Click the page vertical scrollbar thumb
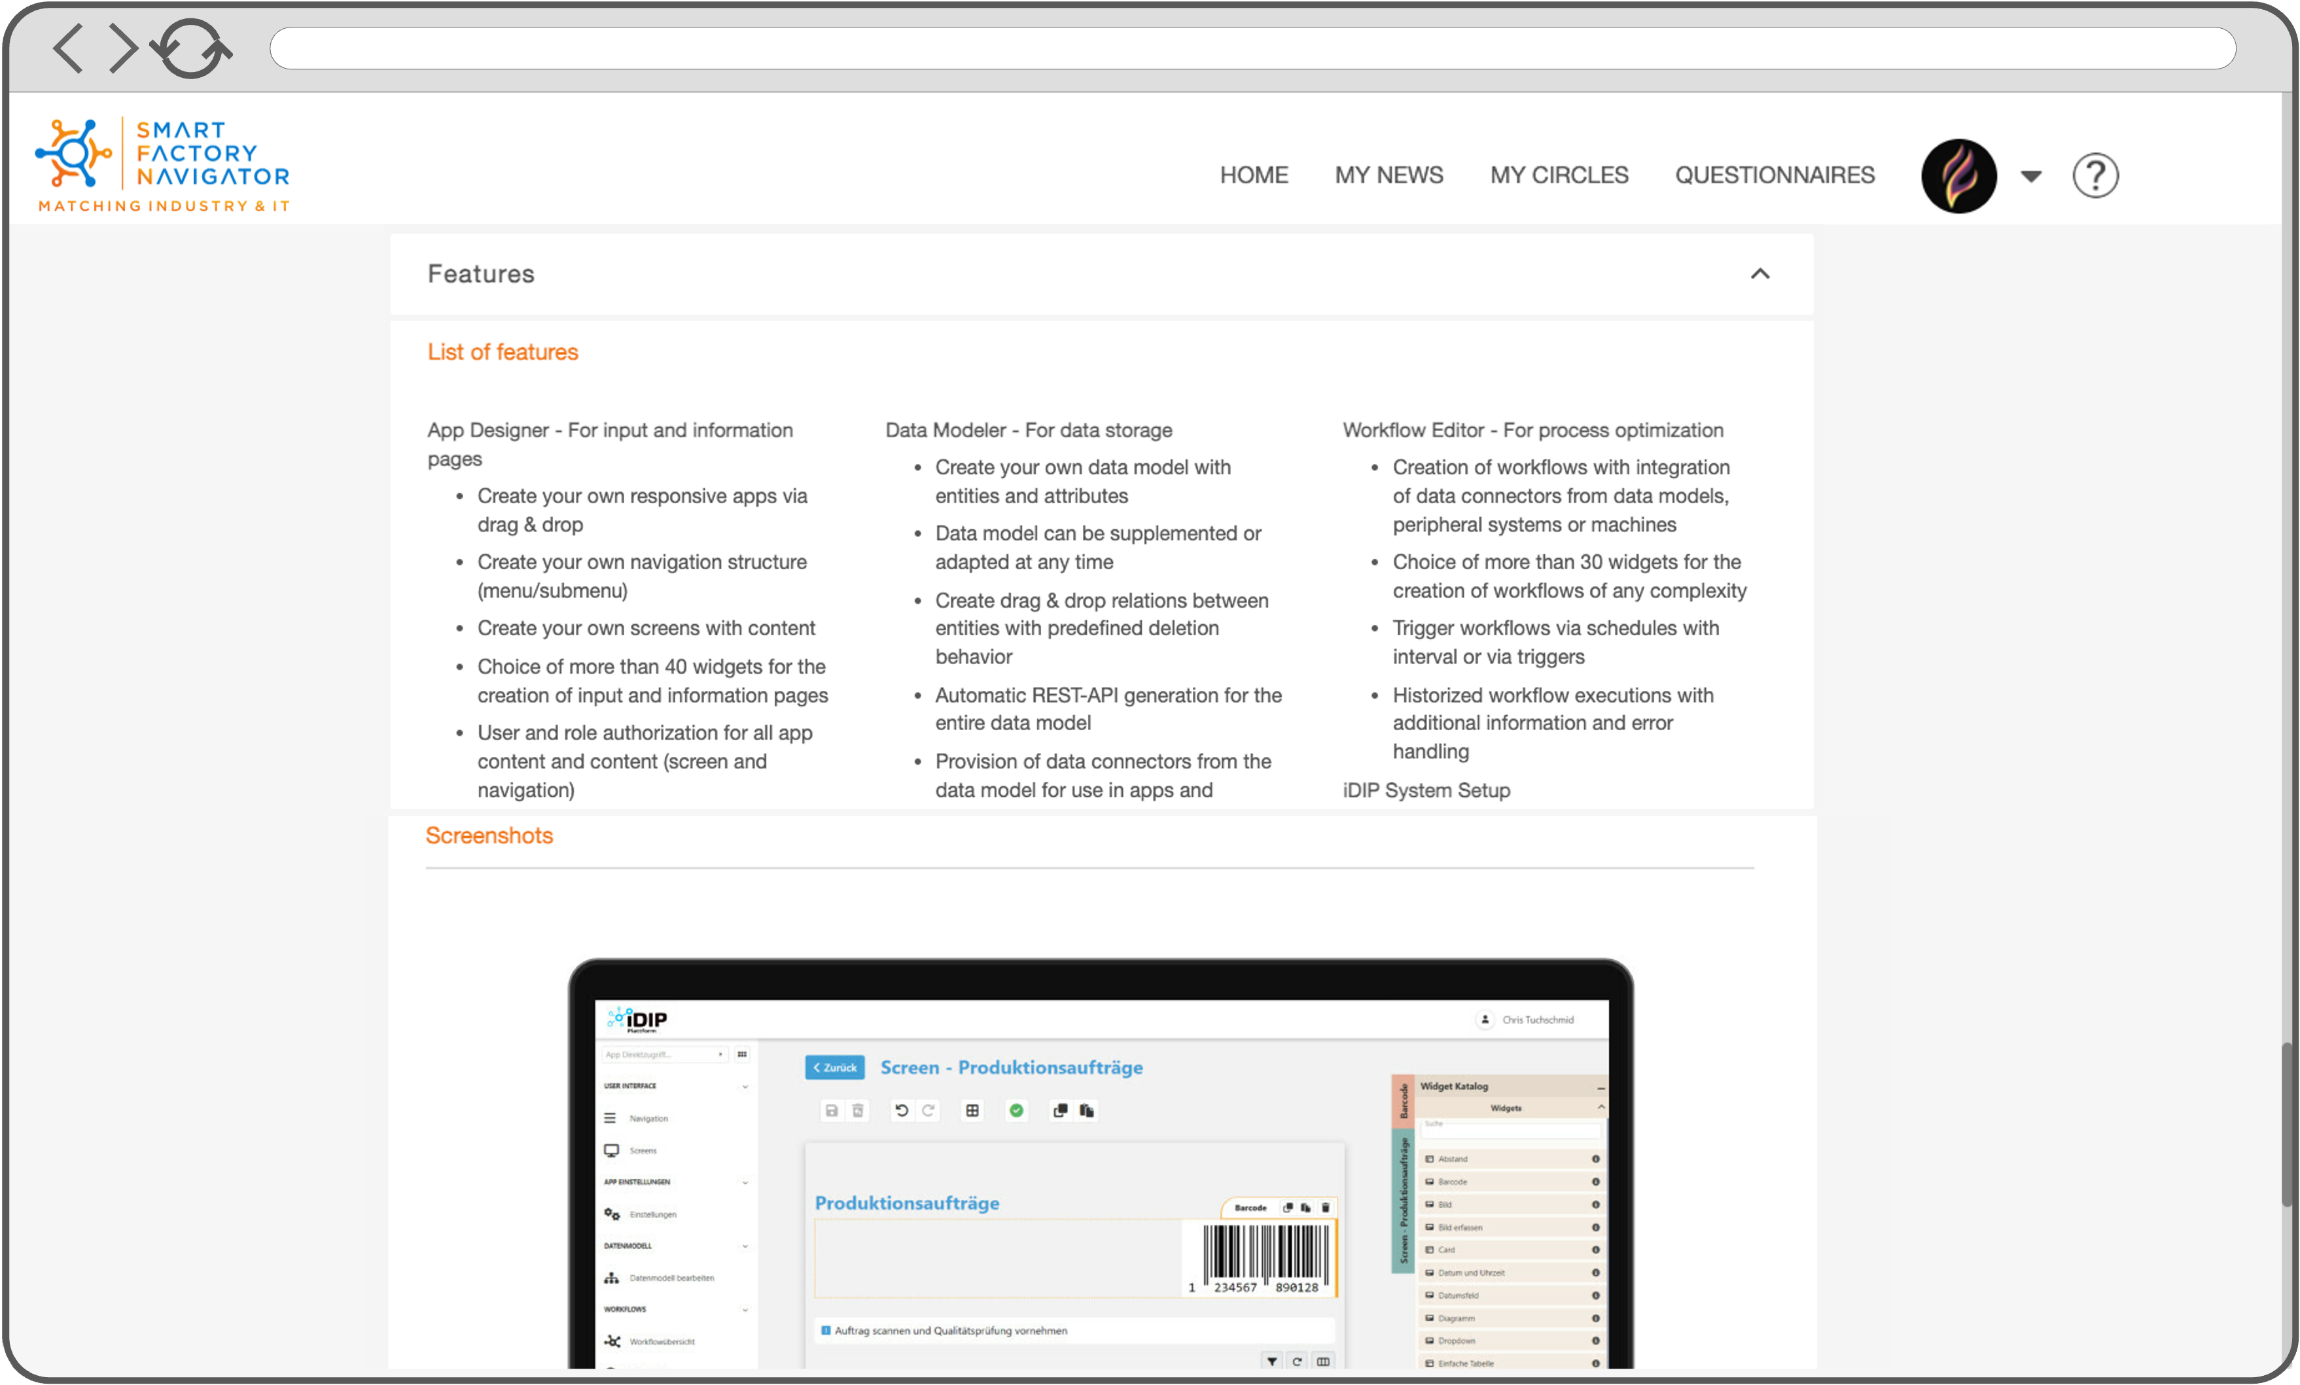This screenshot has width=2300, height=1385. pyautogui.click(x=2288, y=1125)
